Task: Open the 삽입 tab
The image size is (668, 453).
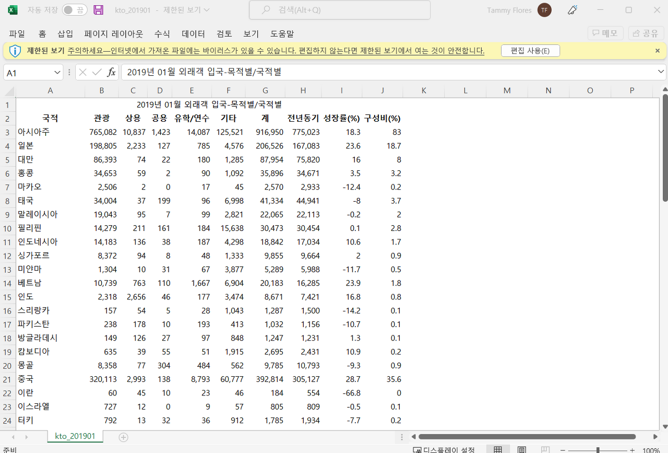Action: [65, 33]
